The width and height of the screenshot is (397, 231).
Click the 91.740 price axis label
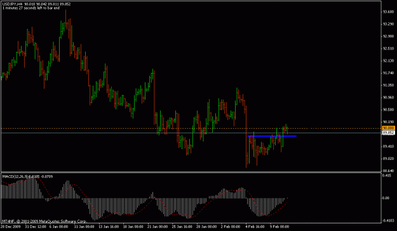388,73
